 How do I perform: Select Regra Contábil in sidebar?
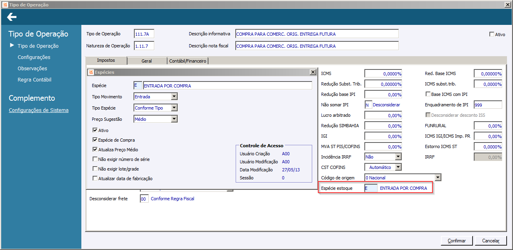tap(34, 80)
